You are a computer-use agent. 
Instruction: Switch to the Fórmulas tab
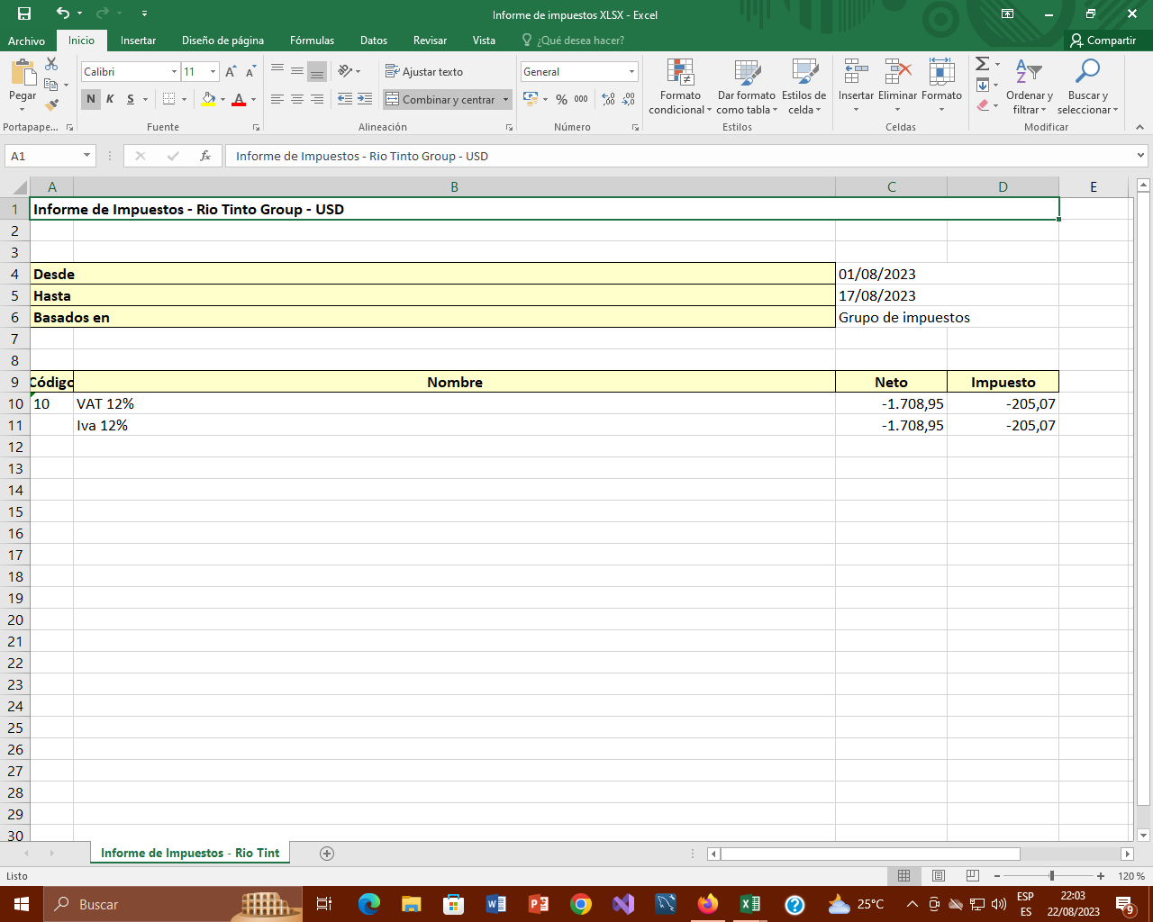pos(312,41)
